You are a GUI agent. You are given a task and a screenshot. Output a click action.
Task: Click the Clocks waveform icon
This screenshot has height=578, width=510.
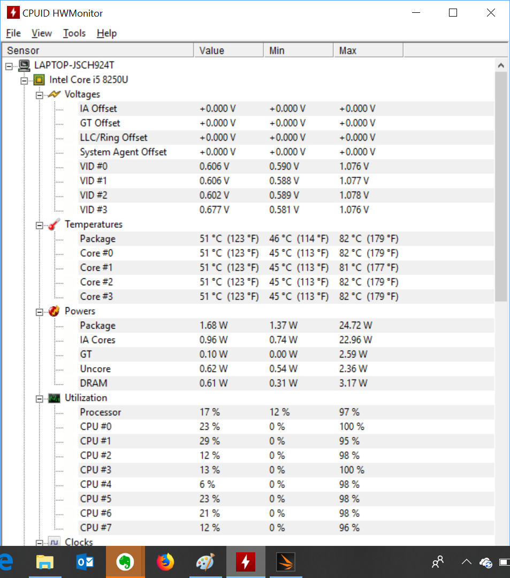54,542
